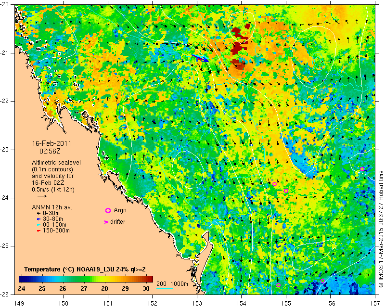Image resolution: width=385 pixels, height=308 pixels.
Task: Click the latitude axis label -21
Action: pyautogui.click(x=5, y=53)
